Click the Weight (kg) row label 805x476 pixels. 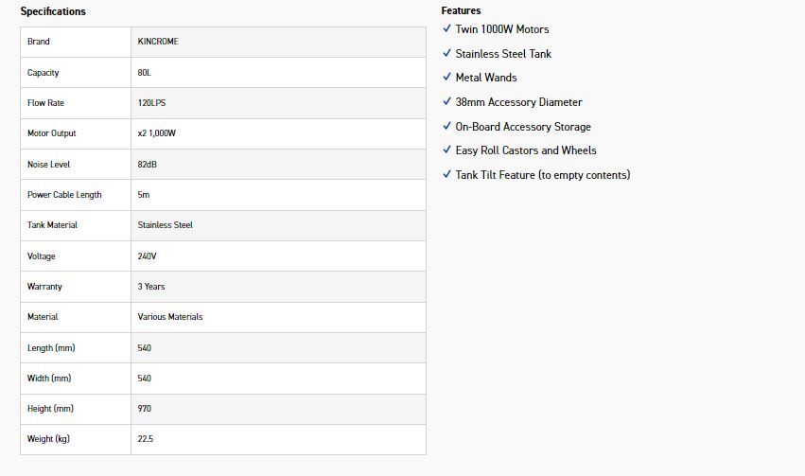click(x=48, y=439)
